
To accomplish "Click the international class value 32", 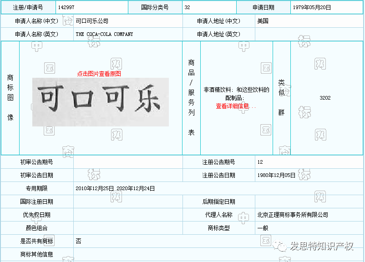I will 188,7.
